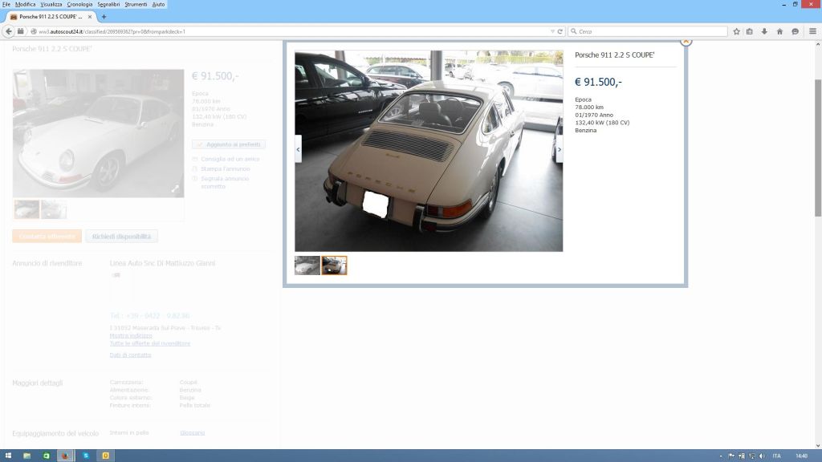This screenshot has width=822, height=462.
Task: Go to home page via house icon
Action: (779, 31)
